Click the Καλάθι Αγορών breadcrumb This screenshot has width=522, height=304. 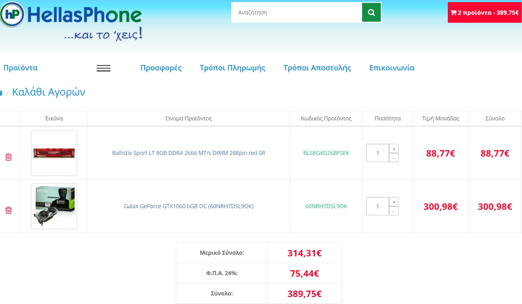49,92
